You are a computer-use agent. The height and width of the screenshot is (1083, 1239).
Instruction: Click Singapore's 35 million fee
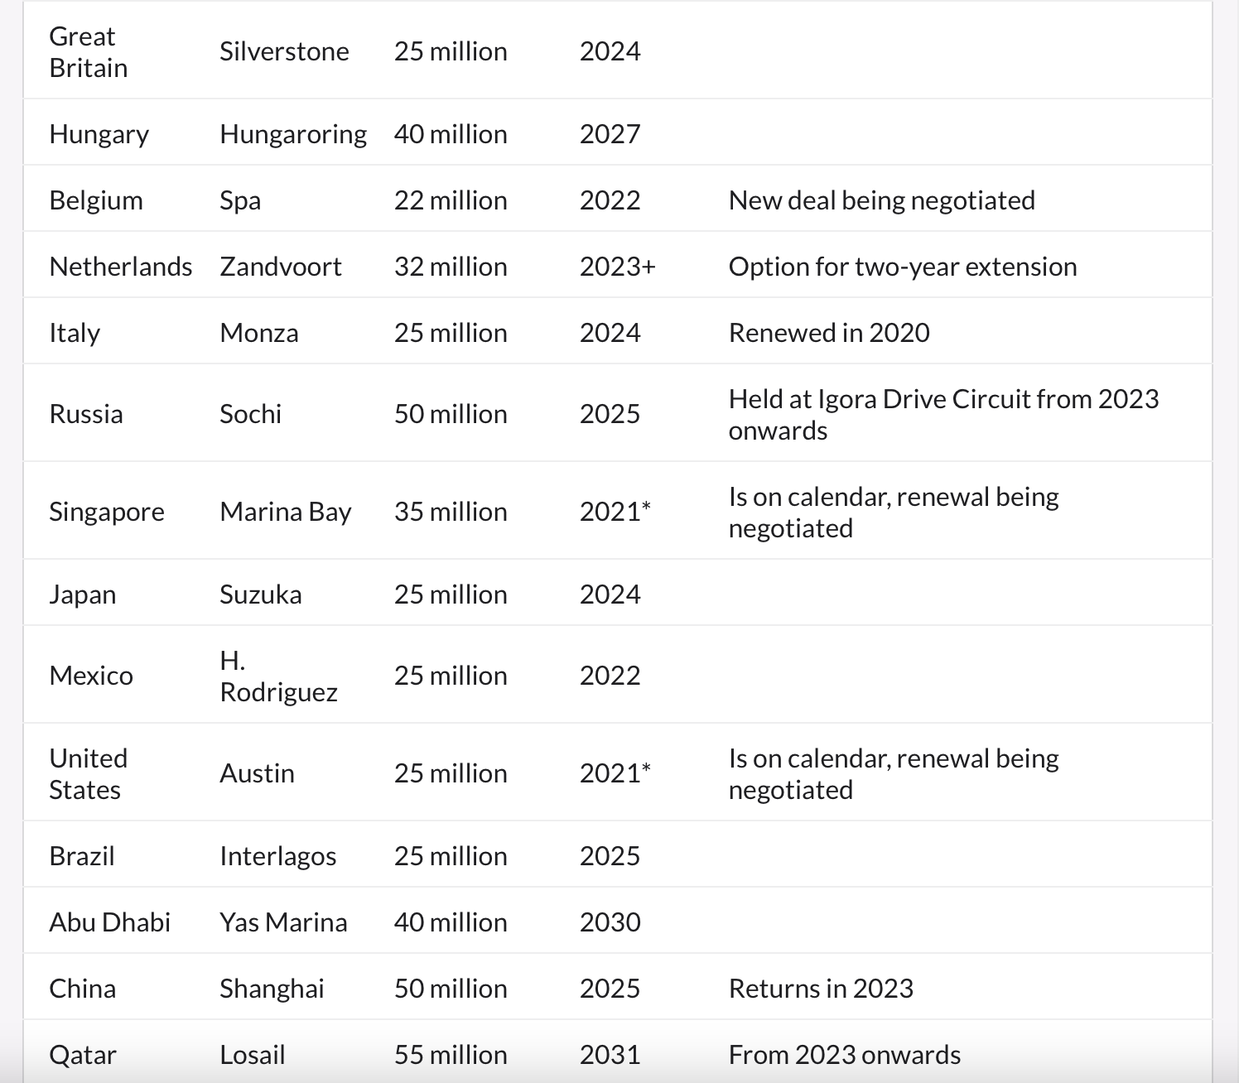click(x=450, y=512)
